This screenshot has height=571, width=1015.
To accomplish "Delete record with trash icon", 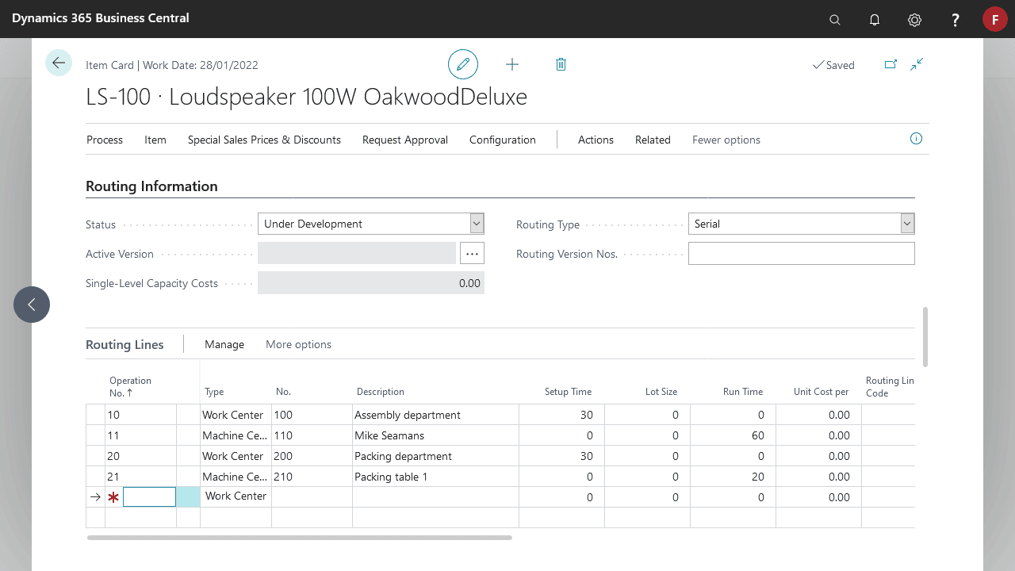I will [561, 64].
